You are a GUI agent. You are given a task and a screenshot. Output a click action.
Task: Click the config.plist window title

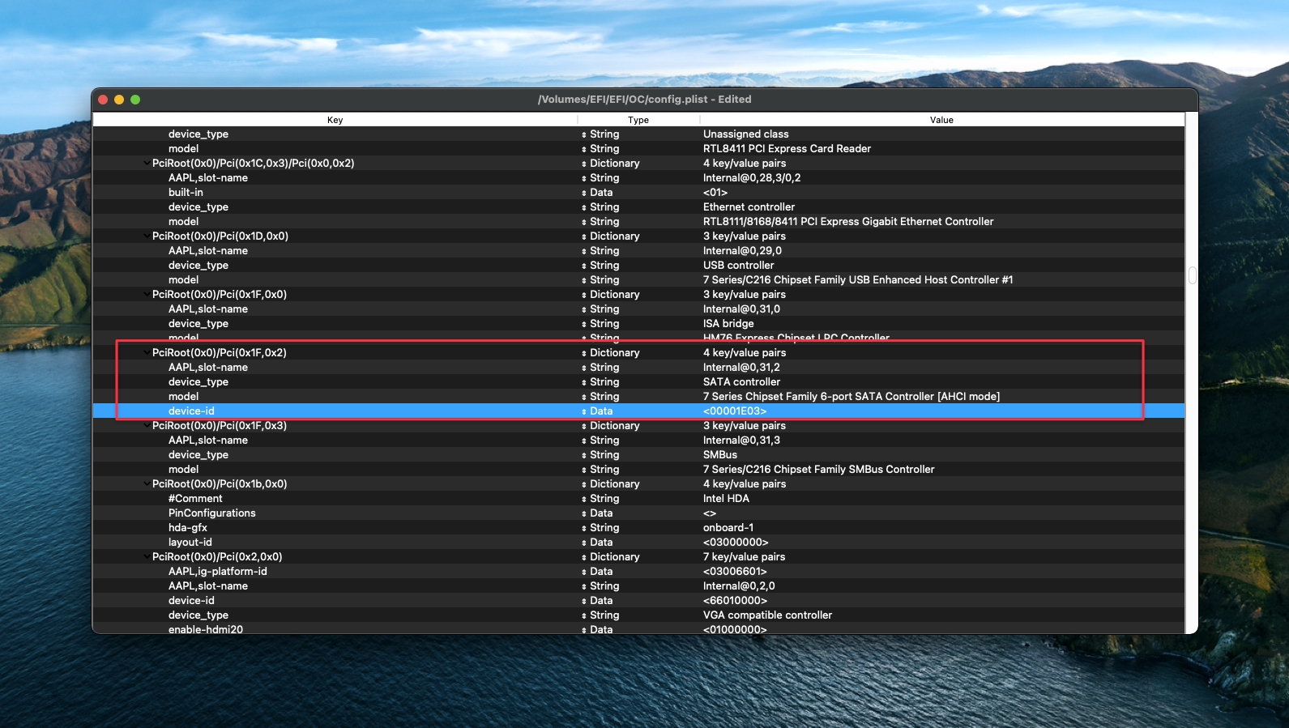(x=644, y=100)
